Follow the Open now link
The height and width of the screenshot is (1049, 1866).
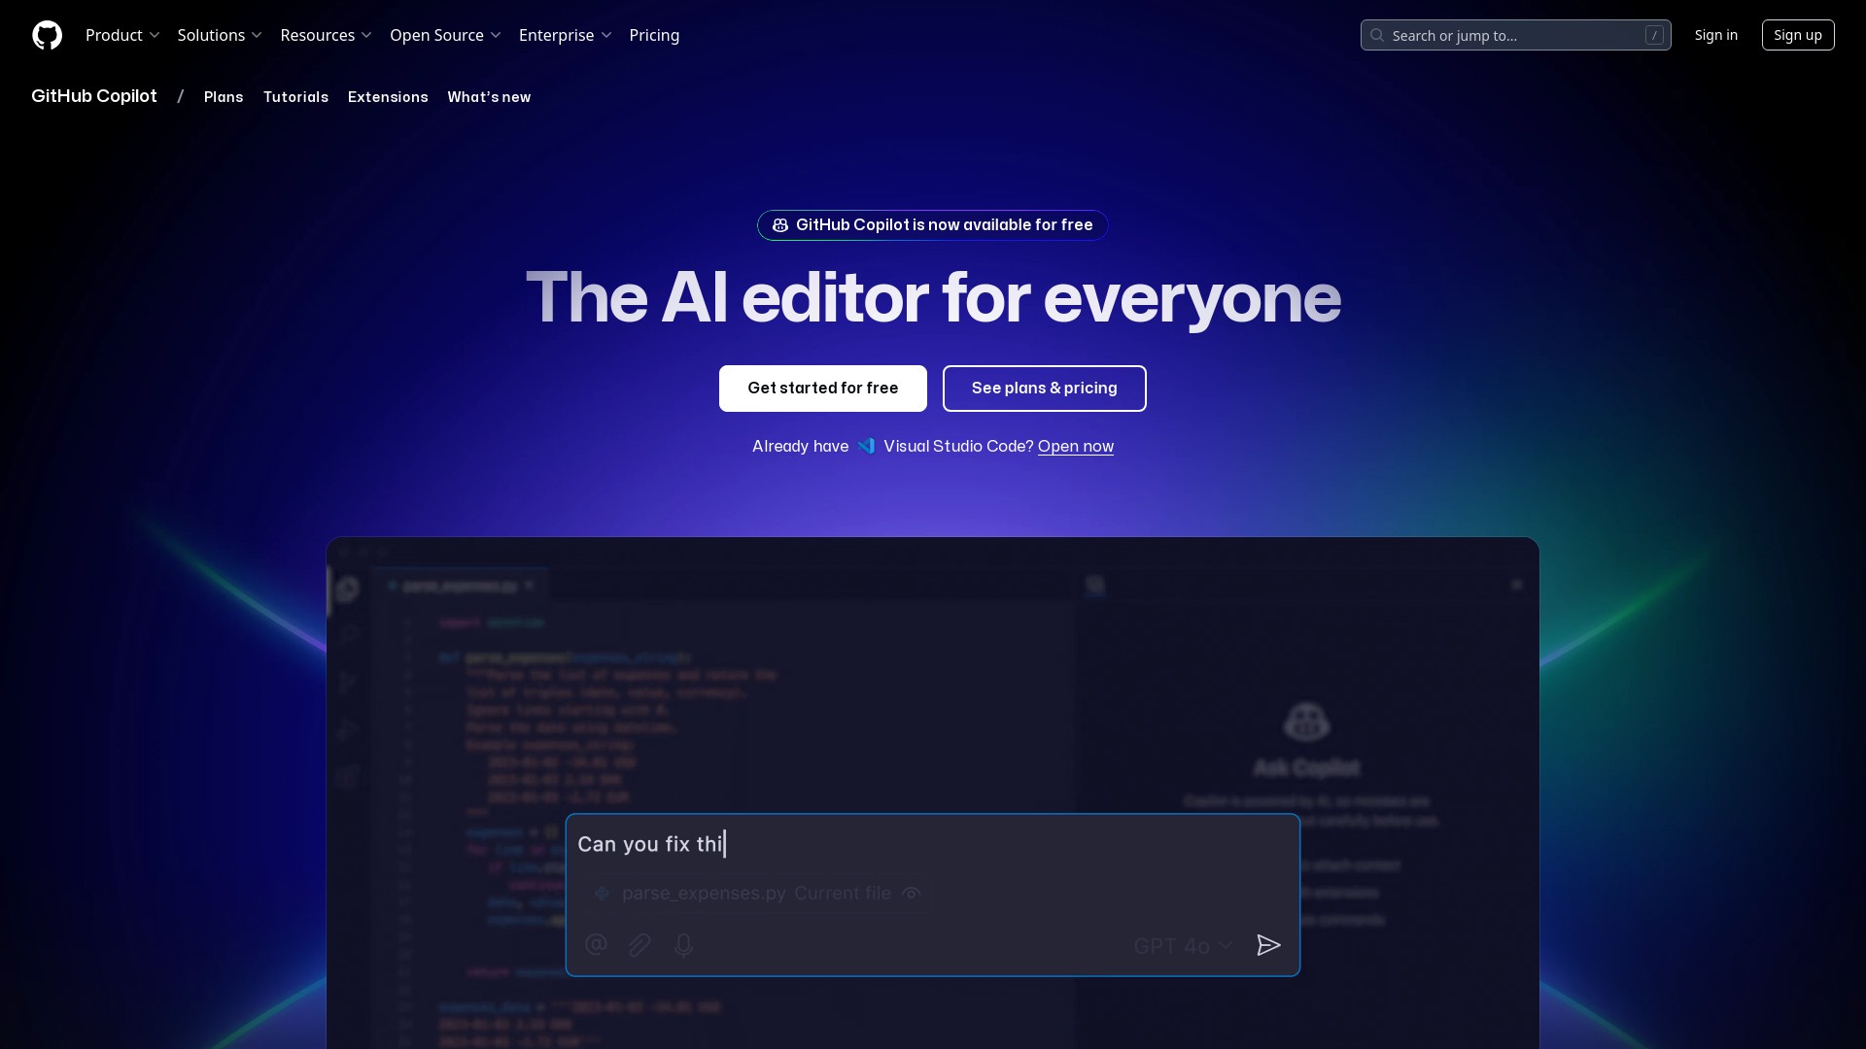click(x=1075, y=447)
